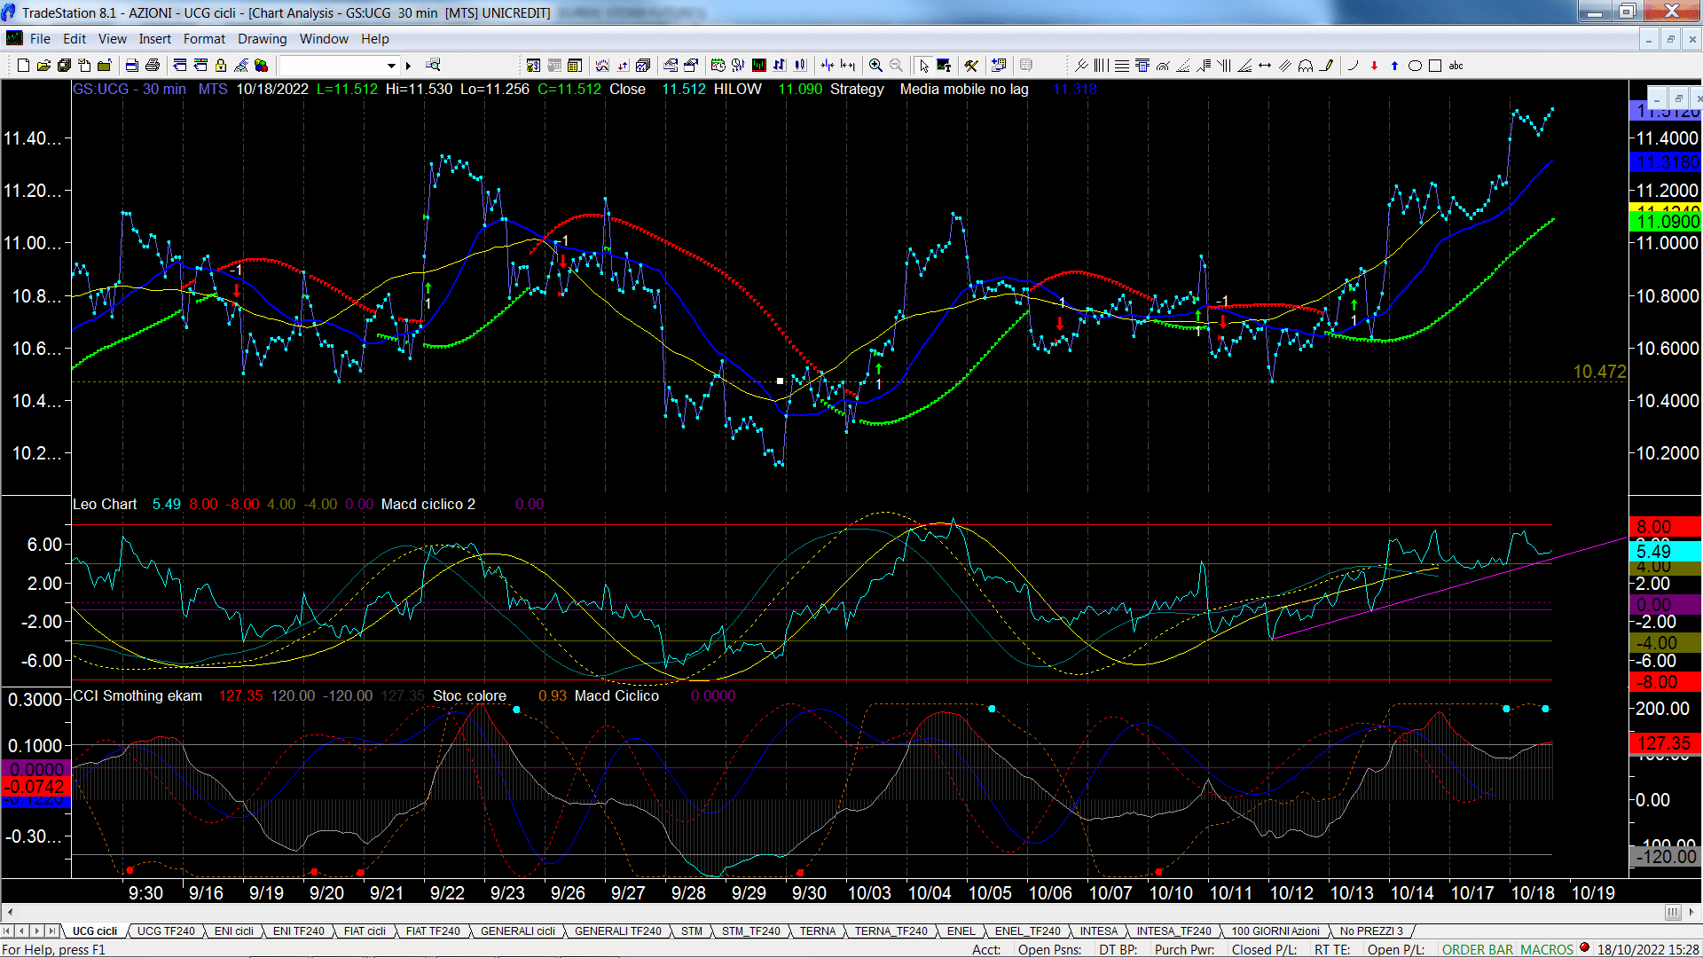This screenshot has height=958, width=1703.
Task: Click the GS:UCG - 30 min symbol label
Action: [x=129, y=90]
